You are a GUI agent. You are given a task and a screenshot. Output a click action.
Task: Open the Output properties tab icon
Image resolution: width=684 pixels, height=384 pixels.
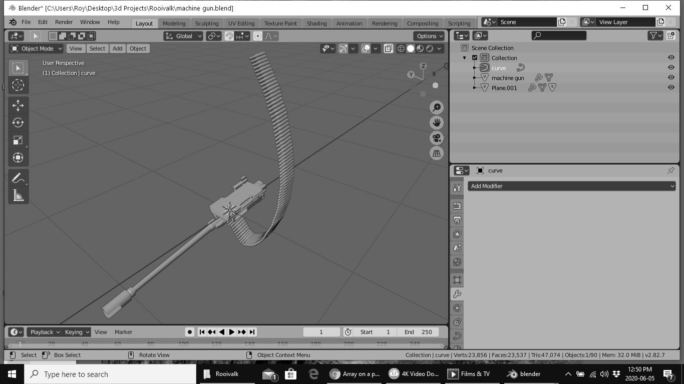coord(457,220)
